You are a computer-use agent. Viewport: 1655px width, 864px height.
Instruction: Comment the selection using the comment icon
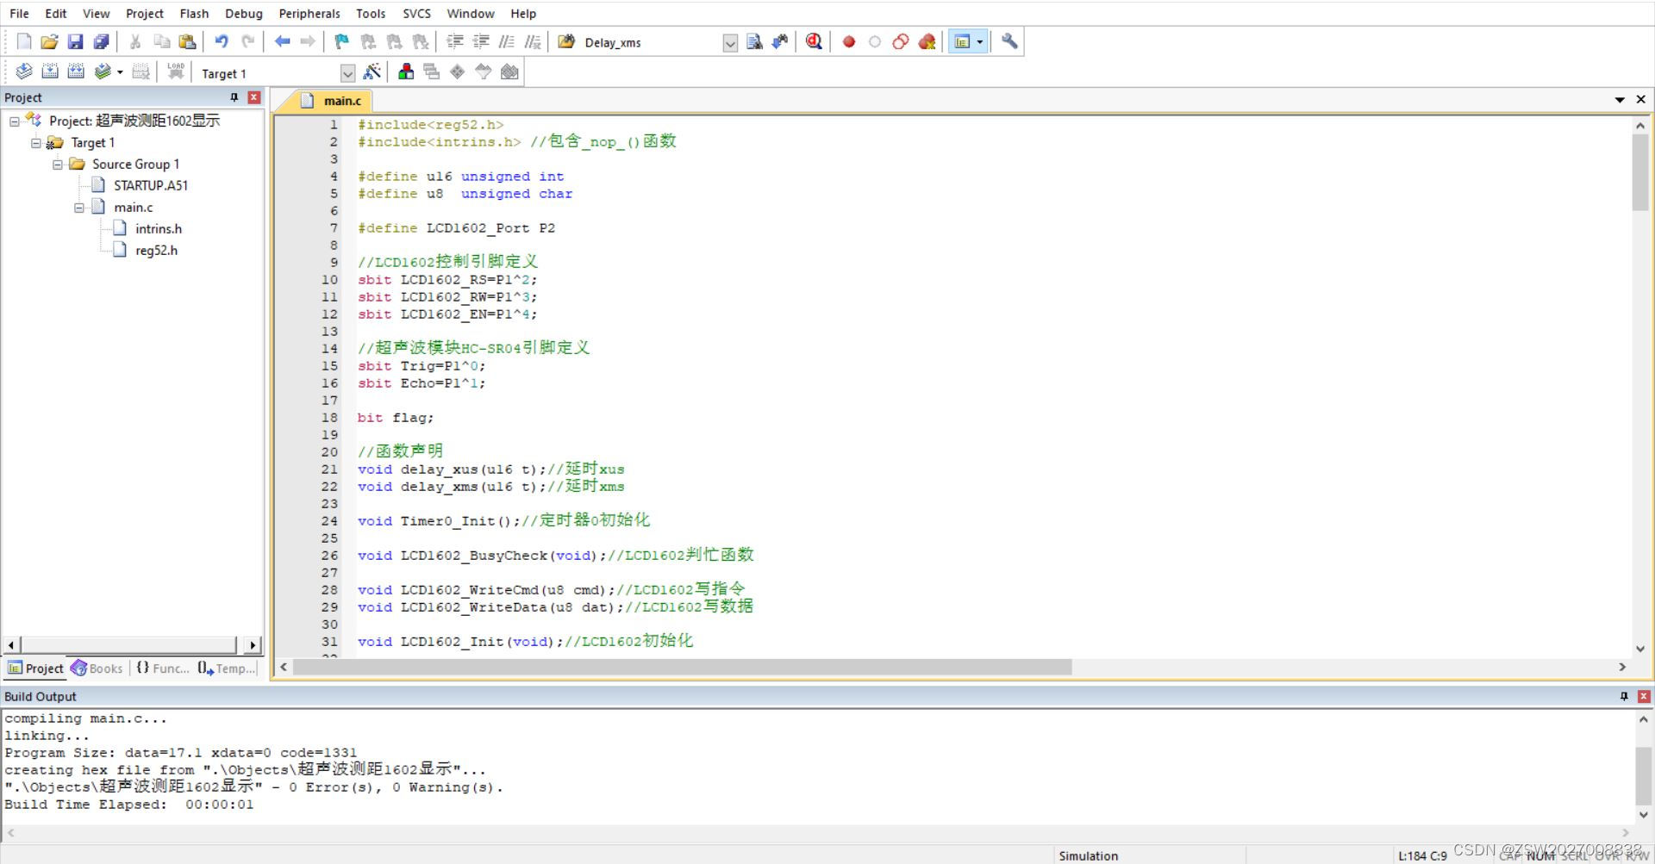[x=507, y=41]
